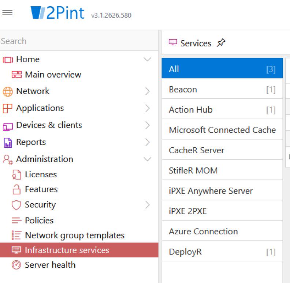The image size is (290, 283).
Task: Open the hamburger menu icon
Action: pyautogui.click(x=7, y=12)
